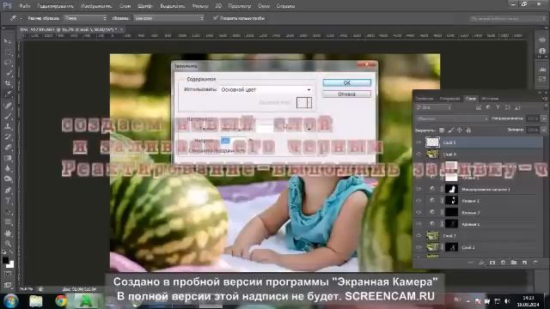Open the Файл menu
The height and width of the screenshot is (309, 550).
pyautogui.click(x=25, y=6)
